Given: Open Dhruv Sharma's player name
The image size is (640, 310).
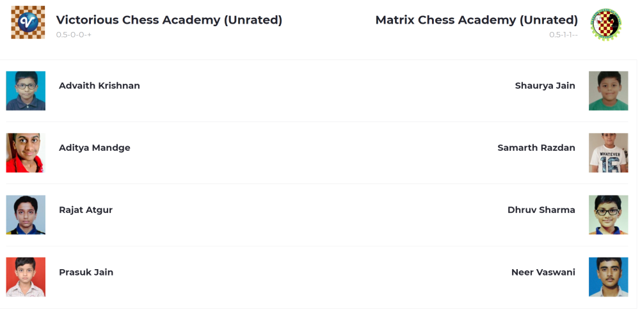Looking at the screenshot, I should tap(541, 210).
